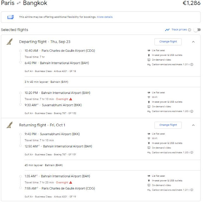Click the Track prices trend chart icon
The image size is (203, 203).
tap(167, 30)
